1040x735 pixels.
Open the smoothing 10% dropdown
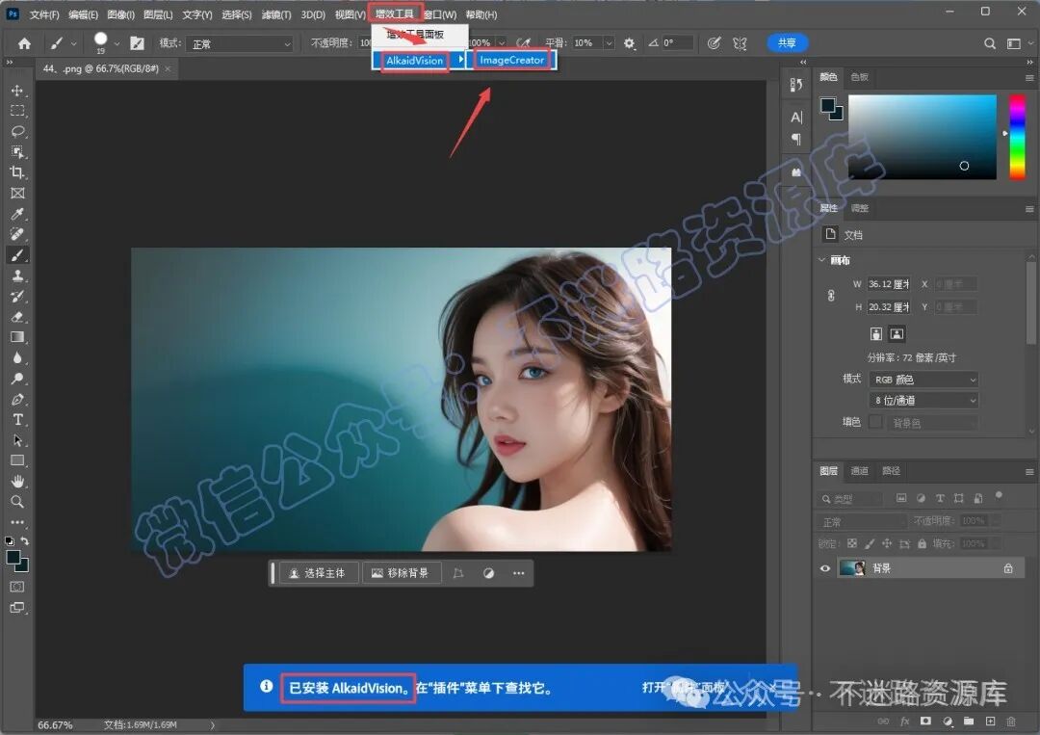pos(609,43)
